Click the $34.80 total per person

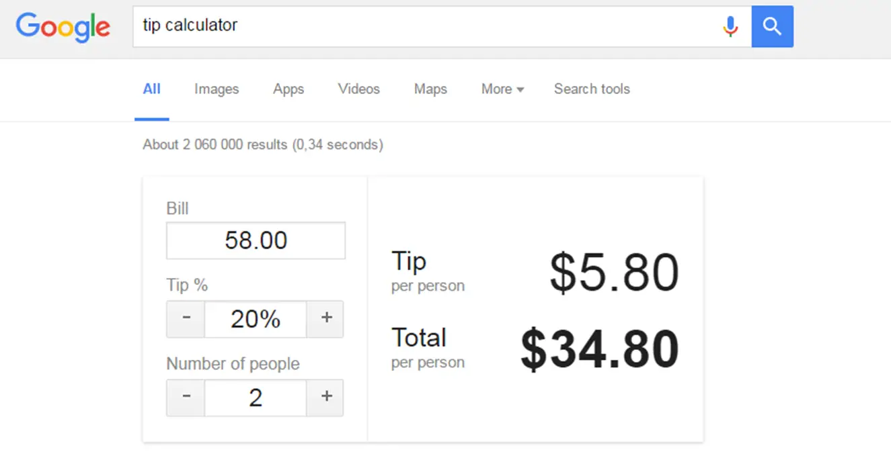pyautogui.click(x=600, y=350)
